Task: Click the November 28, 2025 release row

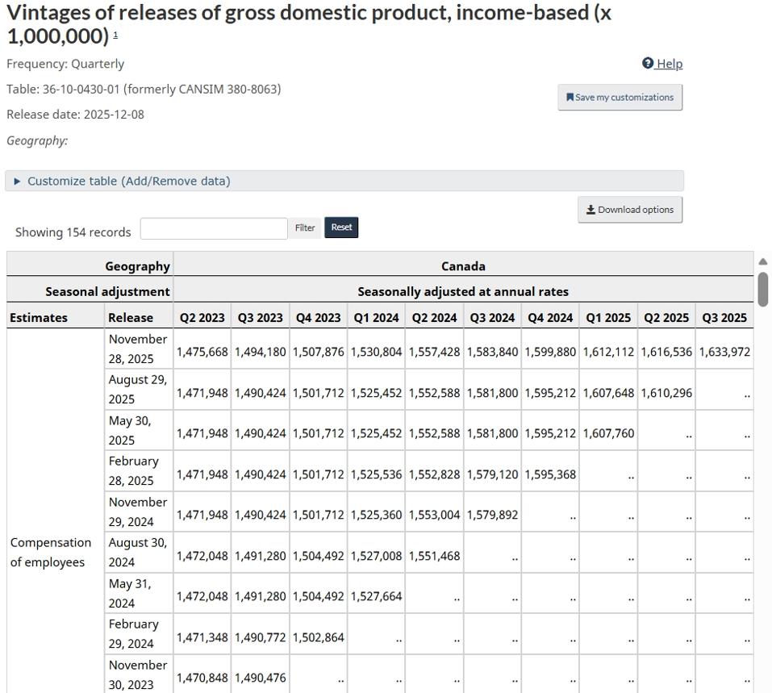Action: (137, 349)
